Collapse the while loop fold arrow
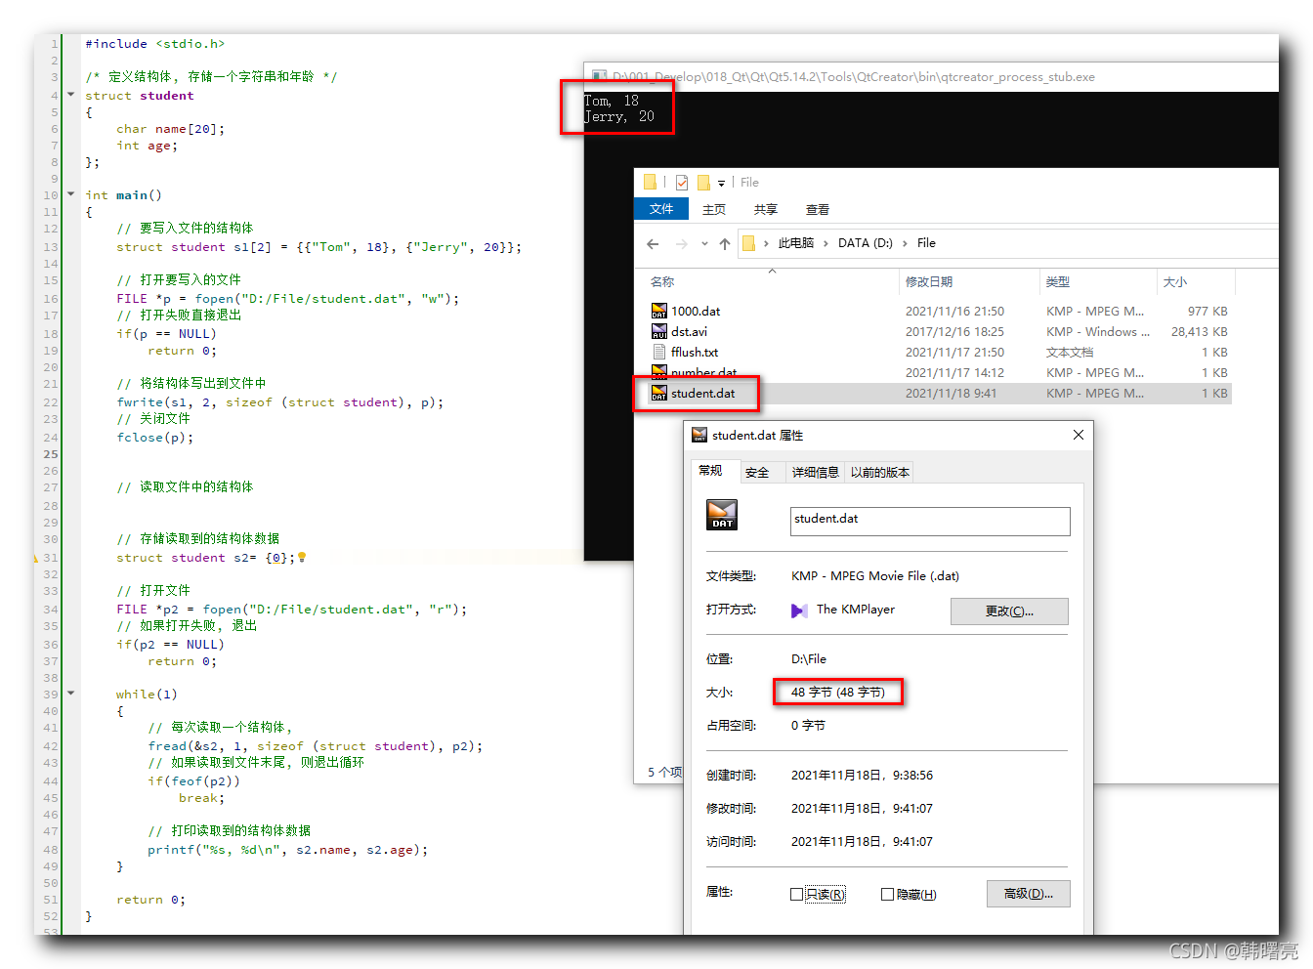Viewport: 1313px width, 969px height. click(x=70, y=694)
